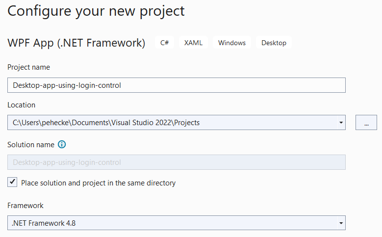Screen dimensions: 382x237
Task: Click the C# language tag
Action: pos(165,43)
